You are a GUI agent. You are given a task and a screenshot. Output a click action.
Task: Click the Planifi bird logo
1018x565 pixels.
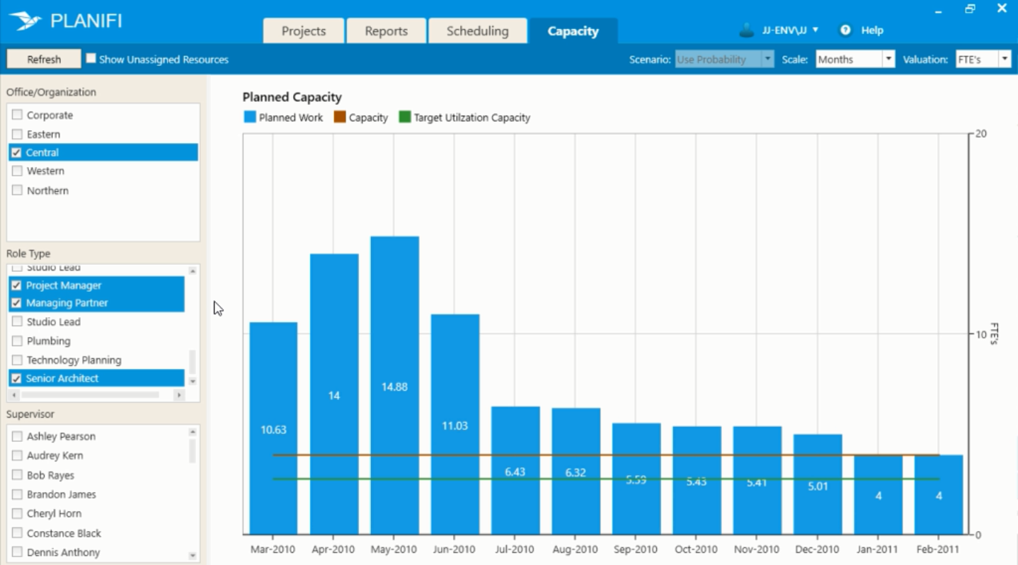25,21
